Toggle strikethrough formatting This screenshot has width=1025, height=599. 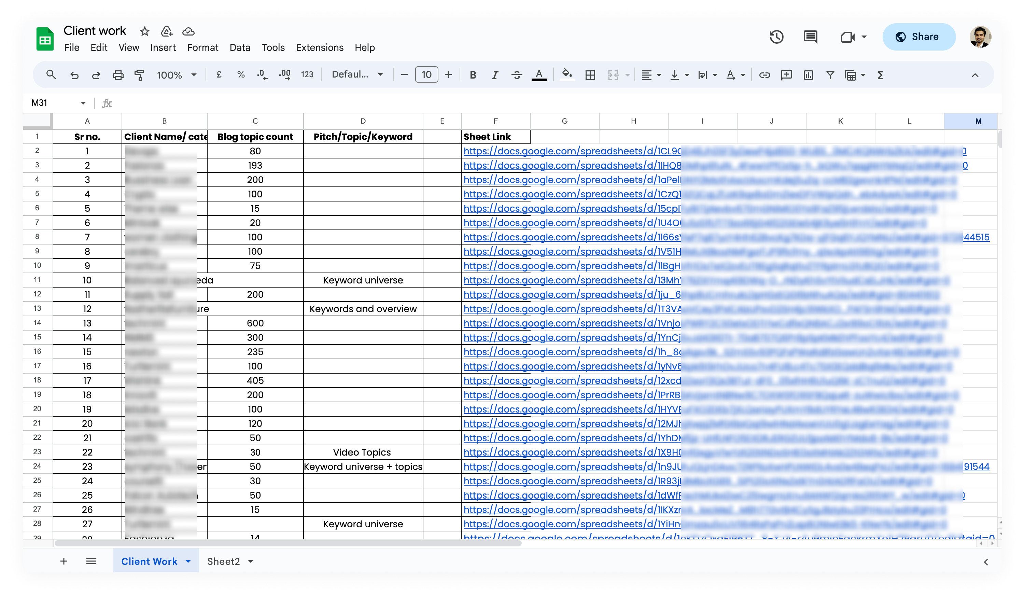[517, 75]
